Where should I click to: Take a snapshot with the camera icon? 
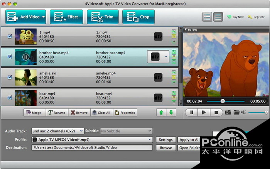[x=228, y=112]
